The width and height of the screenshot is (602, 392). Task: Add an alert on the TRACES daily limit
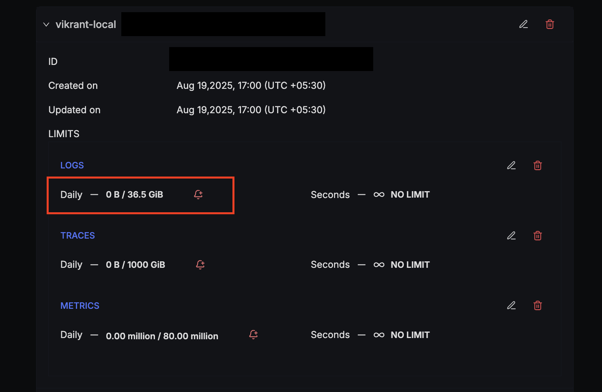click(x=200, y=265)
